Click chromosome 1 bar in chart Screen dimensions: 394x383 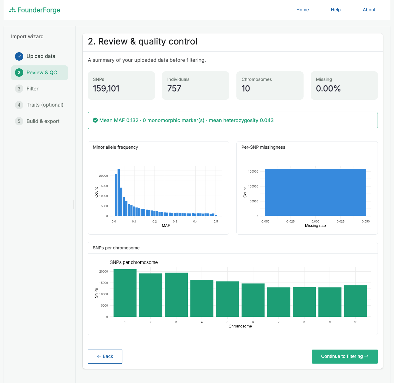tap(125, 293)
